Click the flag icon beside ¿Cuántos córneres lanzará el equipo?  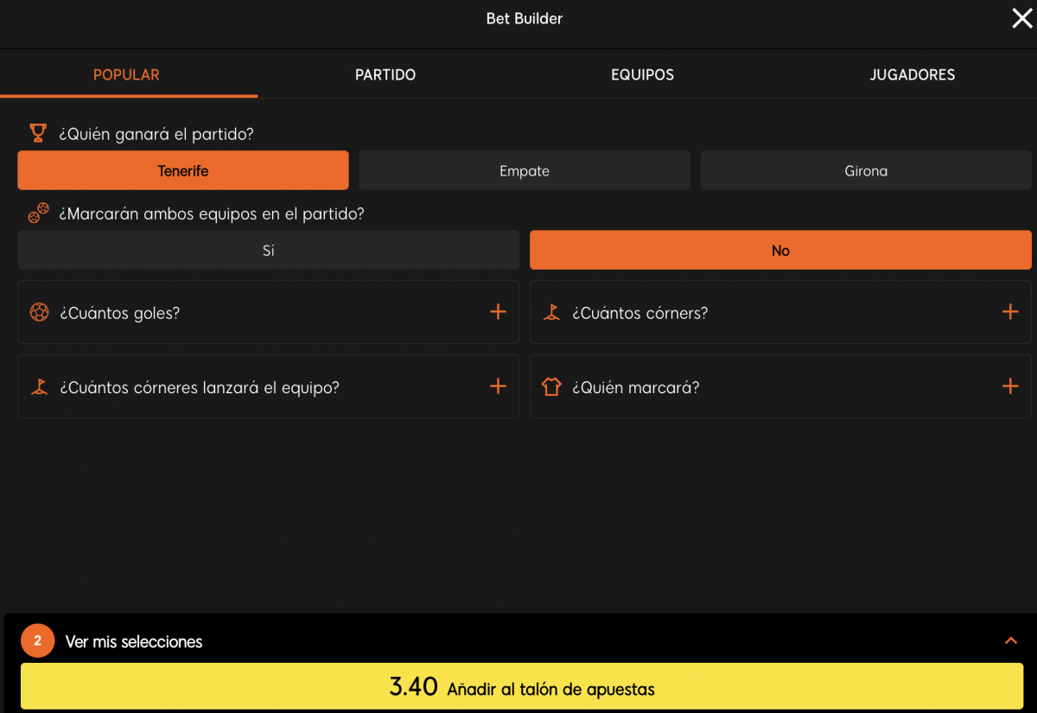coord(39,386)
